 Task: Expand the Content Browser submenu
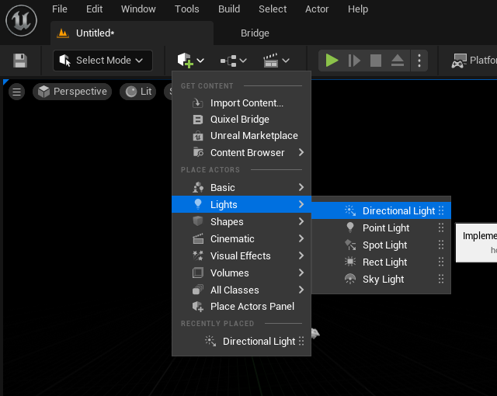click(247, 153)
